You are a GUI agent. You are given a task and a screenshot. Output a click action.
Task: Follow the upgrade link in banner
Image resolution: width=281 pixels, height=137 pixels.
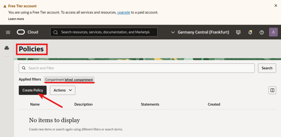(x=124, y=12)
